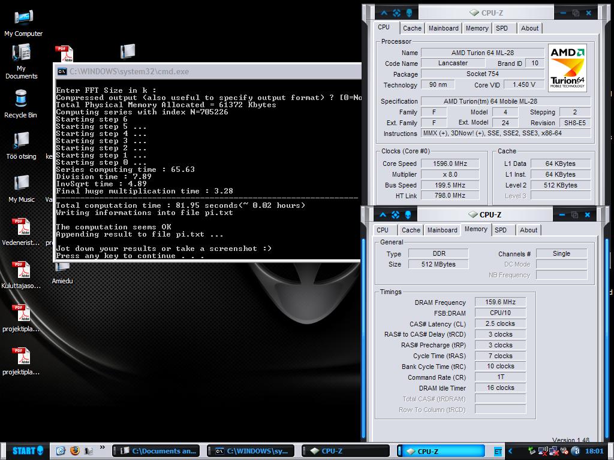Open the ET language indicator
This screenshot has height=460, width=614.
(x=498, y=452)
